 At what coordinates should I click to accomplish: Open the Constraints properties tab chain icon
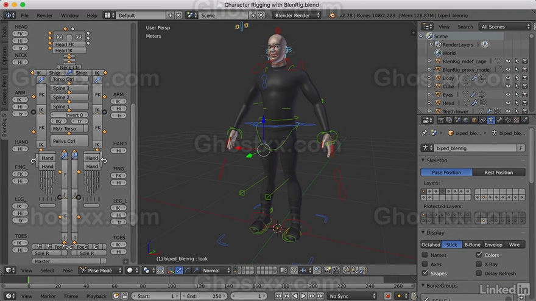tap(482, 120)
